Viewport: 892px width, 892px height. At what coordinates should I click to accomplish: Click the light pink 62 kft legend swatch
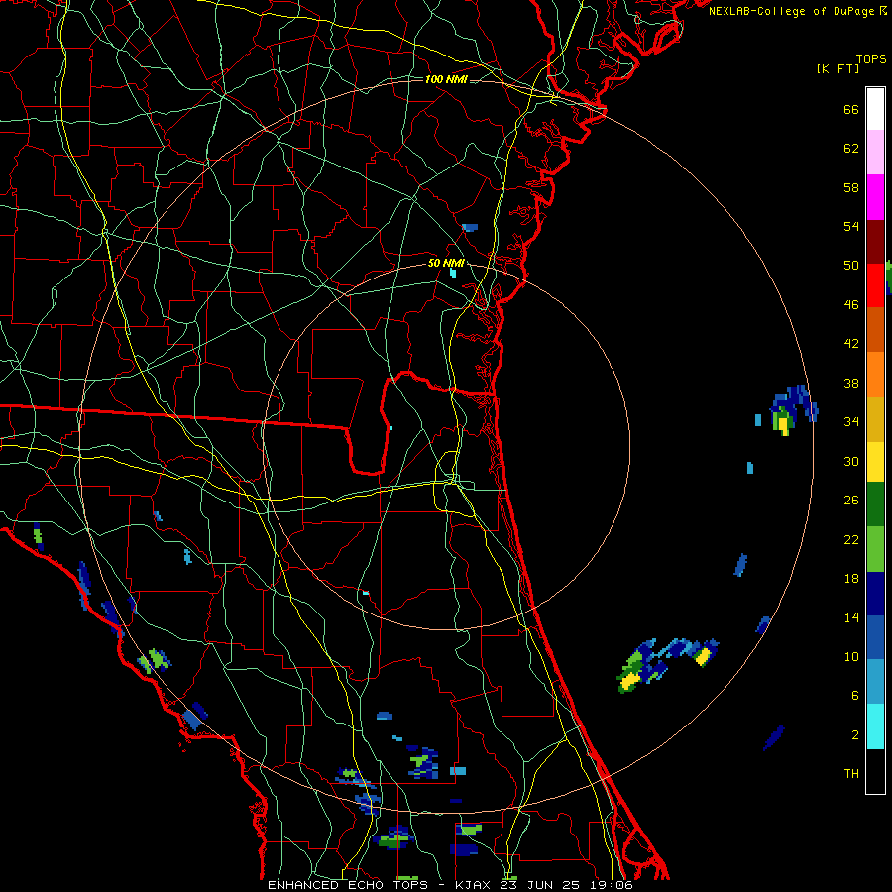(x=875, y=153)
